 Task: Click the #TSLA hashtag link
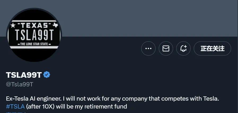pyautogui.click(x=15, y=106)
